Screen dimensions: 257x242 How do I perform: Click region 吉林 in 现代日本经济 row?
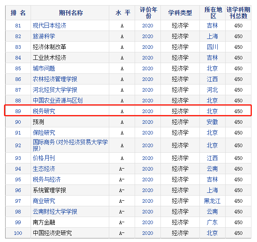[x=212, y=25]
